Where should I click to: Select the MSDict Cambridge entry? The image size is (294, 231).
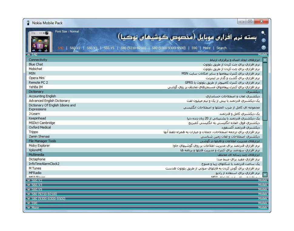[x=144, y=123]
